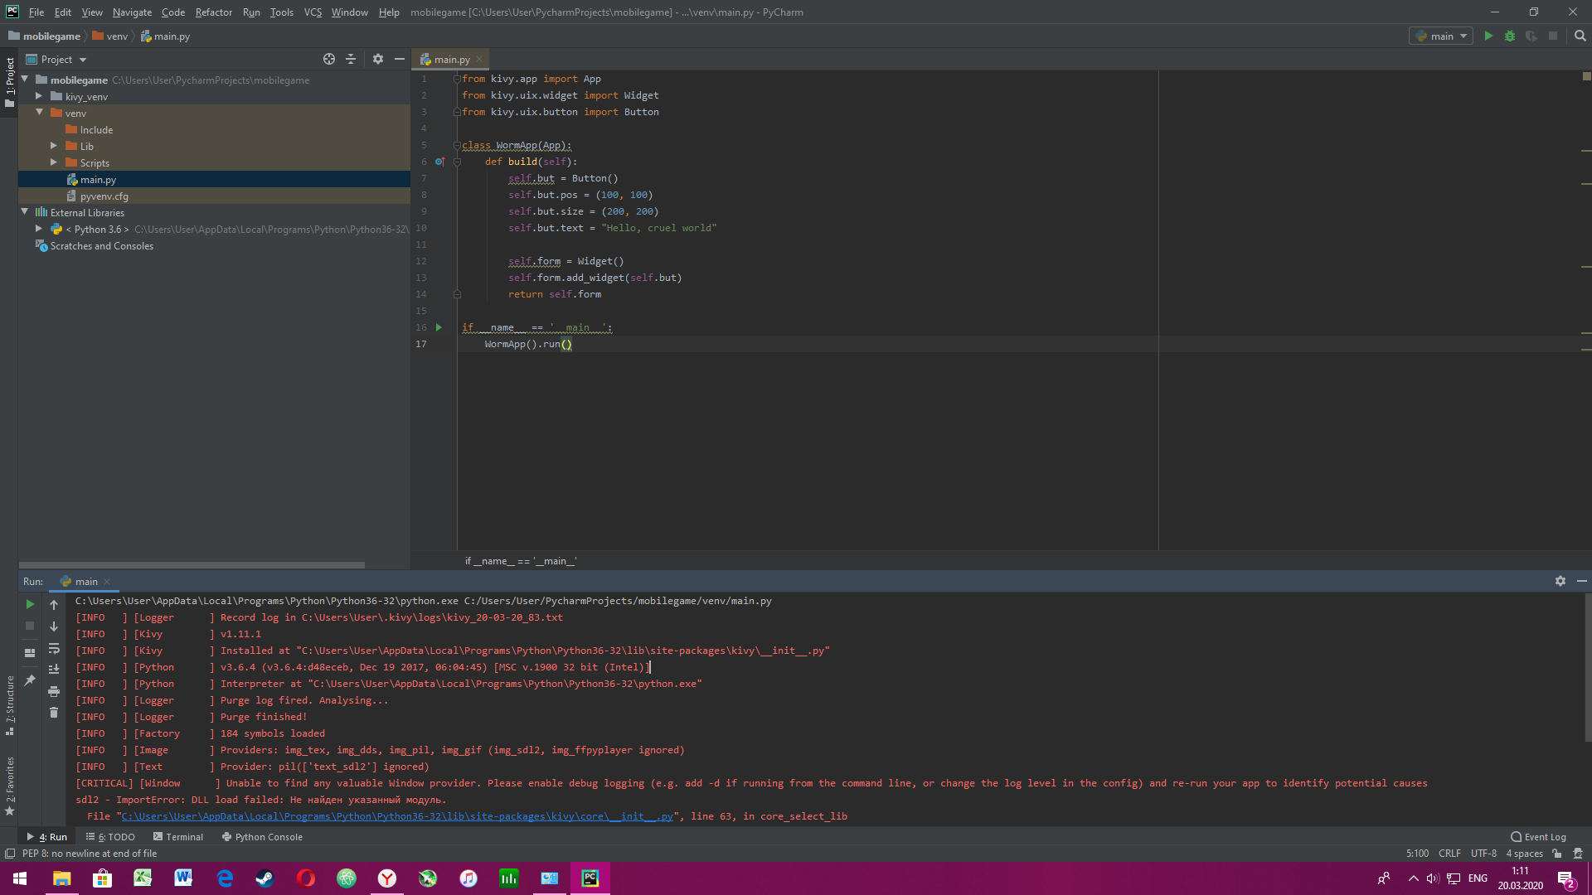Start debugging with the green bug icon

(1510, 36)
